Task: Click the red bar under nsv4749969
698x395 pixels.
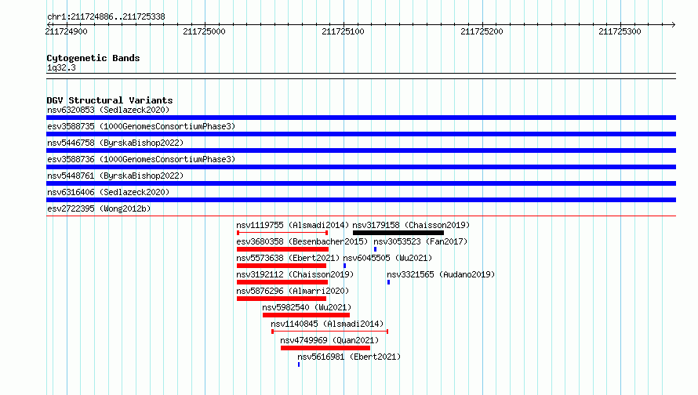Action: [325, 348]
